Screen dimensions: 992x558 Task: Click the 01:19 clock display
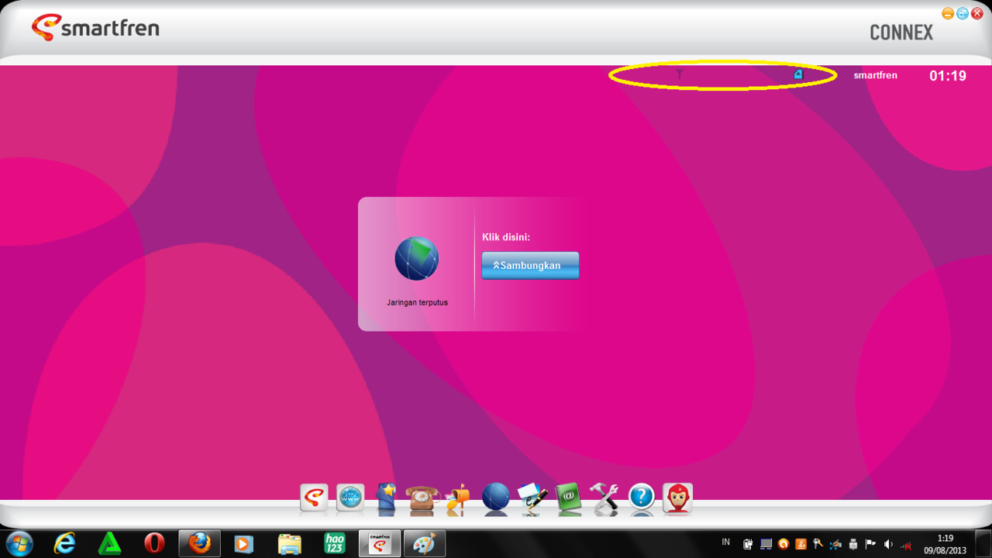click(948, 76)
